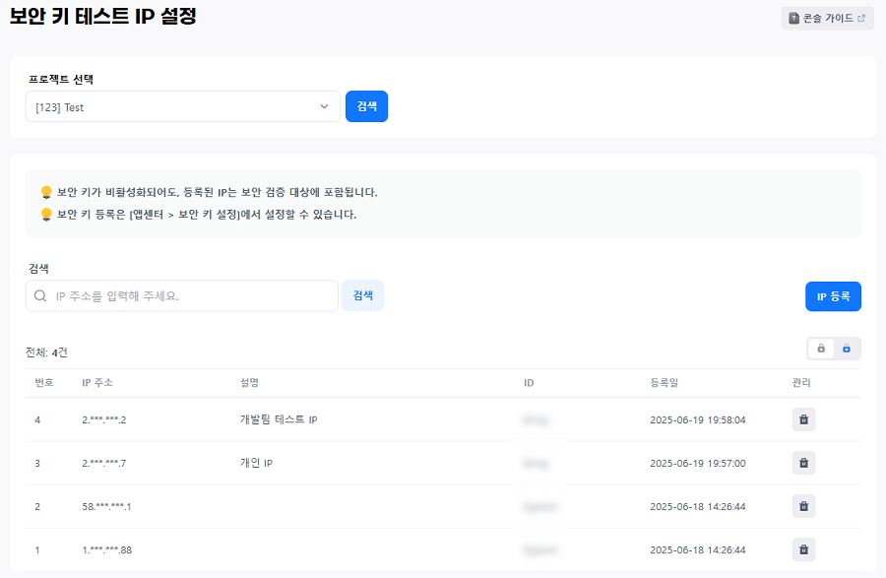Click the 등록일 column header

tap(664, 382)
